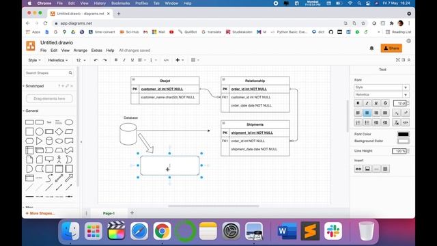437x246 pixels.
Task: Select the parallelogram shape
Action: tap(69, 131)
